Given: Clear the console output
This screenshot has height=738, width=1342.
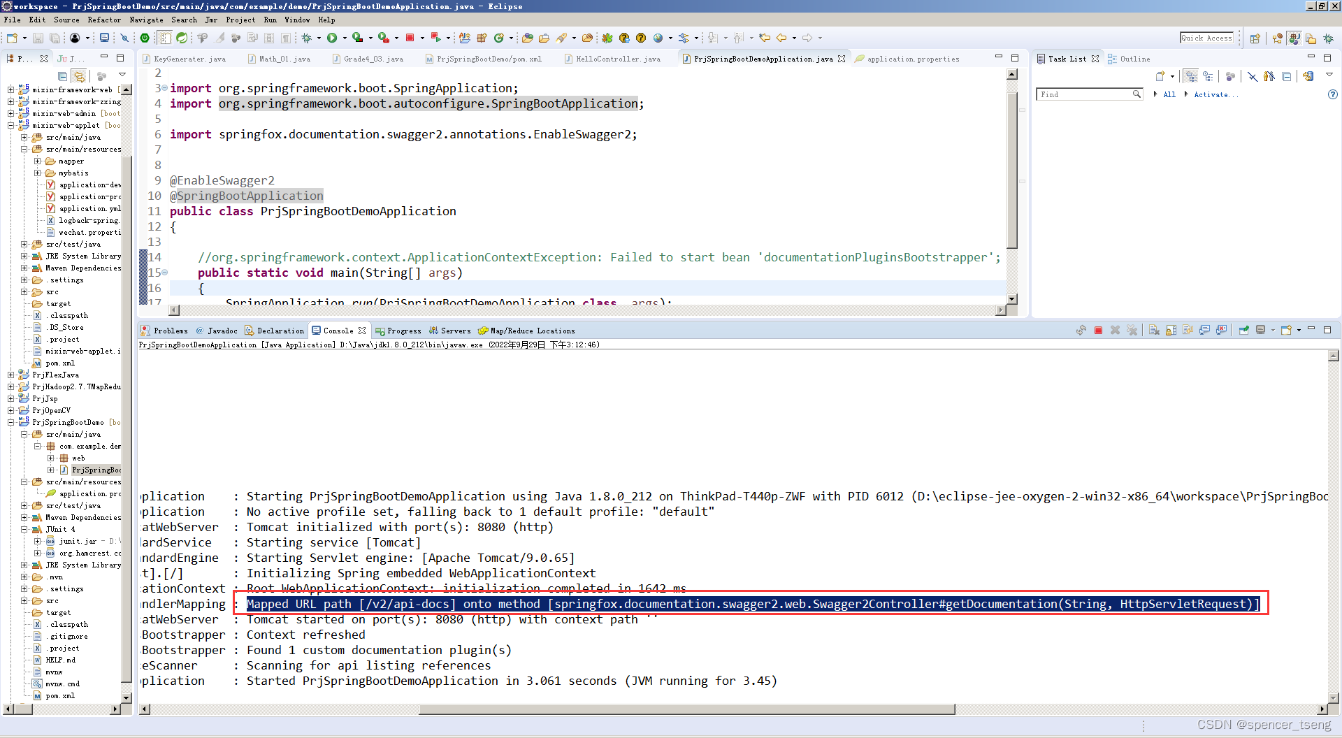Looking at the screenshot, I should [x=1153, y=330].
